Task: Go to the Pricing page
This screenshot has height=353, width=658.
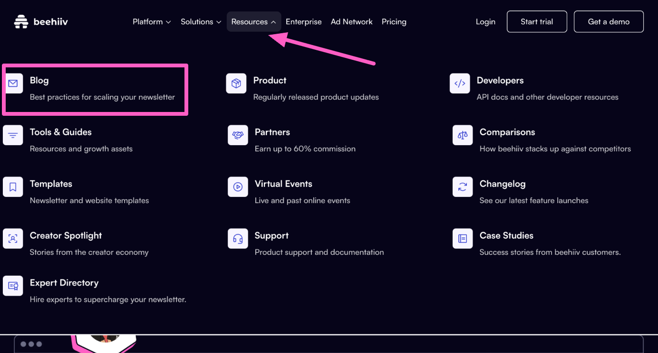Action: (394, 22)
